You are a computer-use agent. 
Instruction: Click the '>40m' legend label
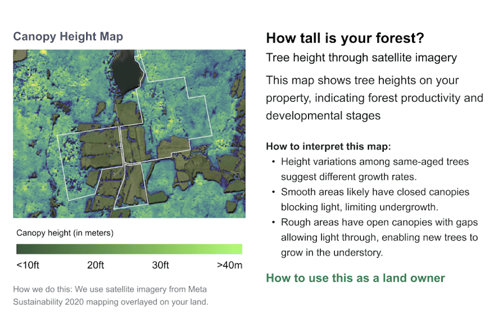pos(229,265)
